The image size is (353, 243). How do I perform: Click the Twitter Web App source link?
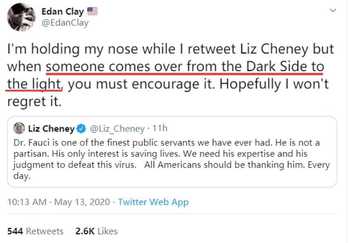pyautogui.click(x=153, y=202)
